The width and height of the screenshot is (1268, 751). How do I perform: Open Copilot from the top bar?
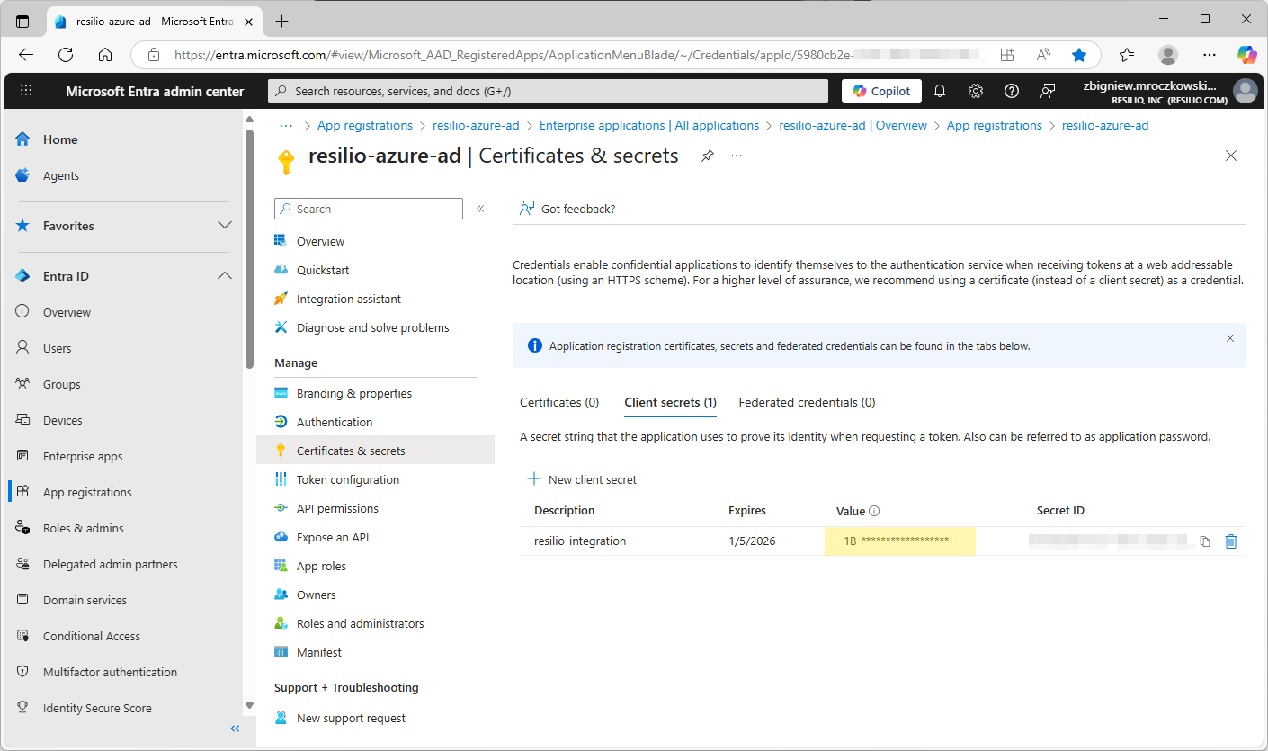pos(881,91)
